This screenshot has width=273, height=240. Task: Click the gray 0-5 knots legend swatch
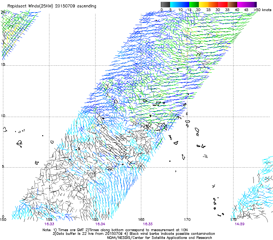point(165,4)
